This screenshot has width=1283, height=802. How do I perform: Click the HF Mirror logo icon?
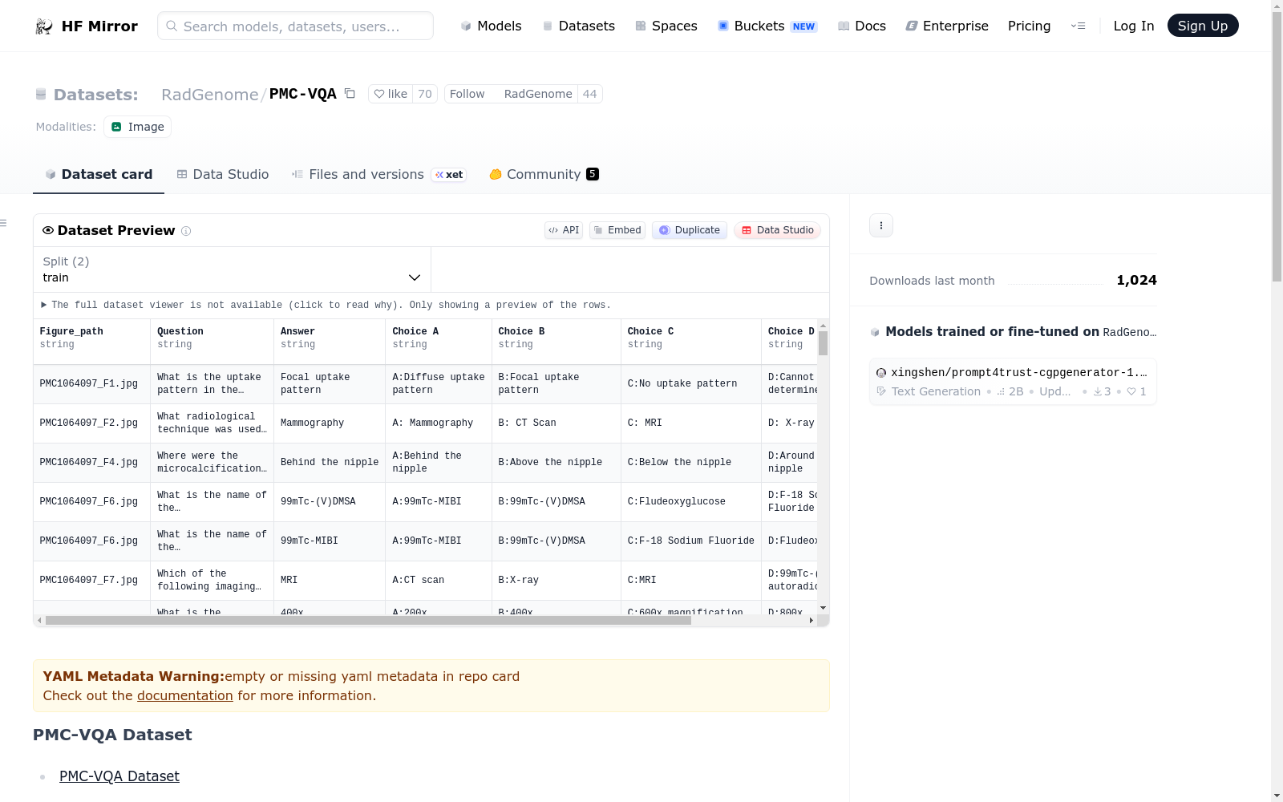click(44, 26)
